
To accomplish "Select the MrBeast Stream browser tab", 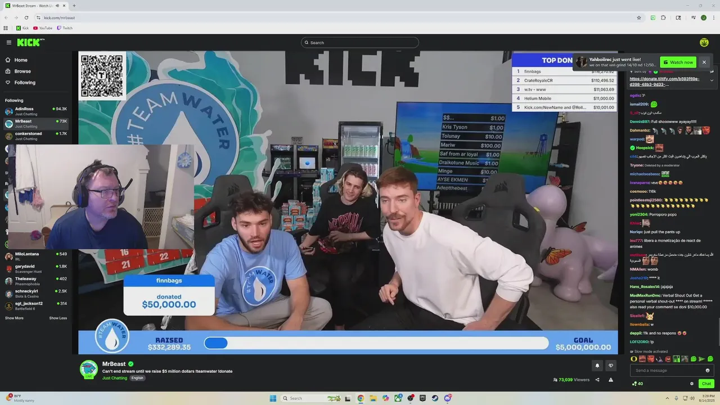I will pyautogui.click(x=35, y=6).
